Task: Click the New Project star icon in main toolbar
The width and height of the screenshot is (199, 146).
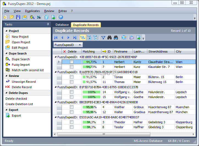Action: tap(5, 17)
